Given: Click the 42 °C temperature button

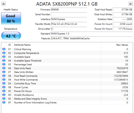Looking at the screenshot, I should click(11, 36).
